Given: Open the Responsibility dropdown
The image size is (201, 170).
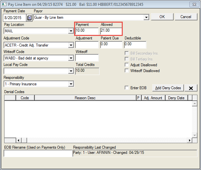Looking at the screenshot, I should (x=71, y=84).
